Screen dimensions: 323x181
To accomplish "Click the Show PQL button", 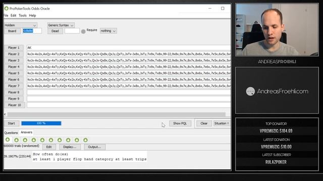I will click(x=180, y=123).
